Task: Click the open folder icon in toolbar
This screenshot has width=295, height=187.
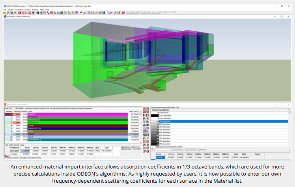Action: pos(5,13)
